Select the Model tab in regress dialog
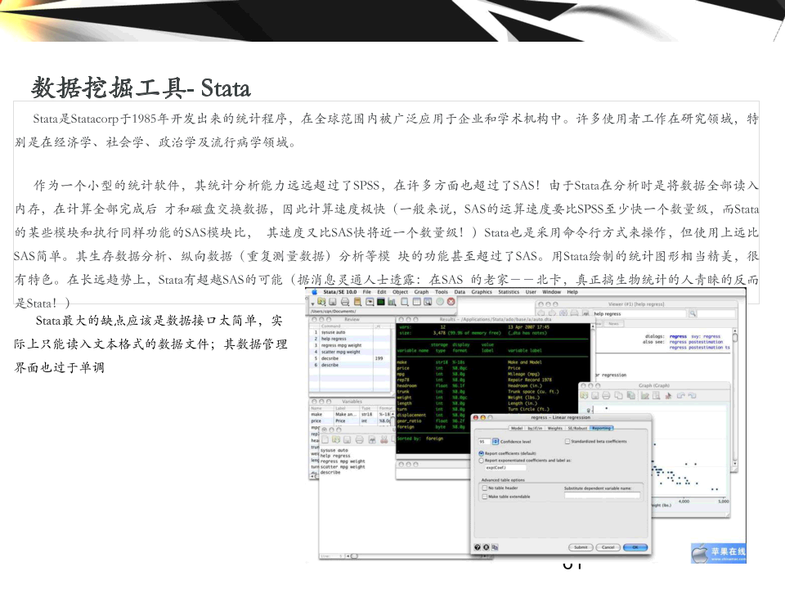The height and width of the screenshot is (589, 785). 517,428
